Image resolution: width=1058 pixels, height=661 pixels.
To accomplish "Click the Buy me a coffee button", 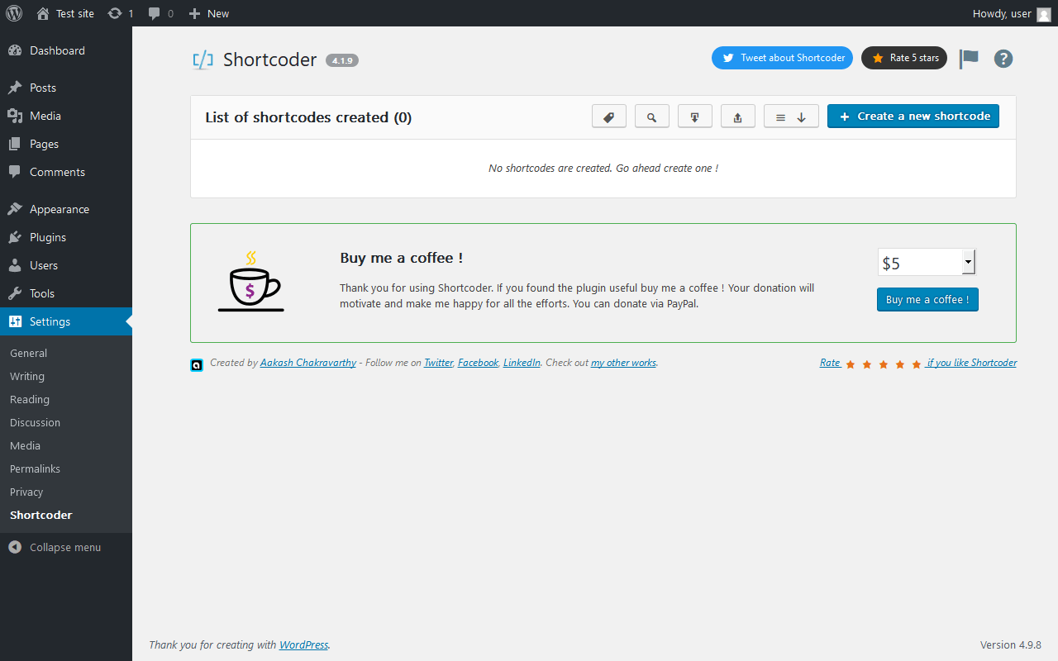I will 927,299.
